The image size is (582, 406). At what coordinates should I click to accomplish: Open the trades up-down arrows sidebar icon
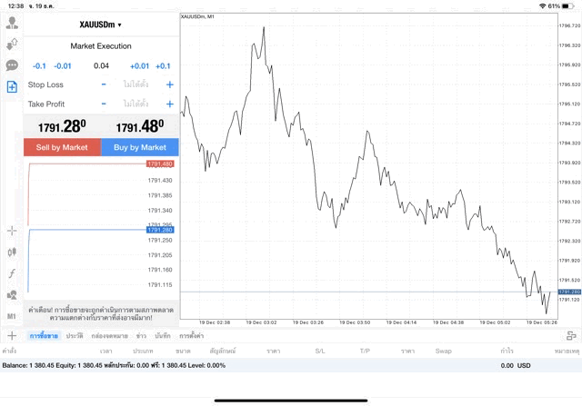[12, 44]
